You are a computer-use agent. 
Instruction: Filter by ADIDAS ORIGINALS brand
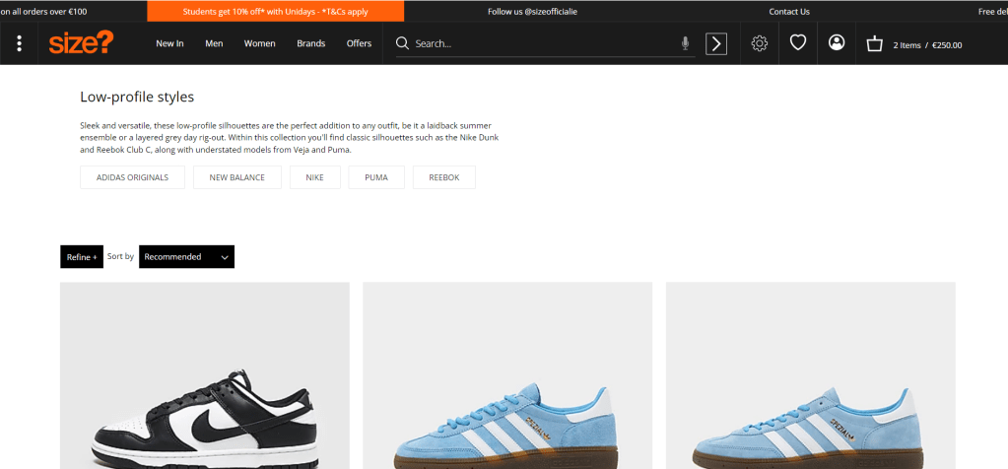coord(132,177)
